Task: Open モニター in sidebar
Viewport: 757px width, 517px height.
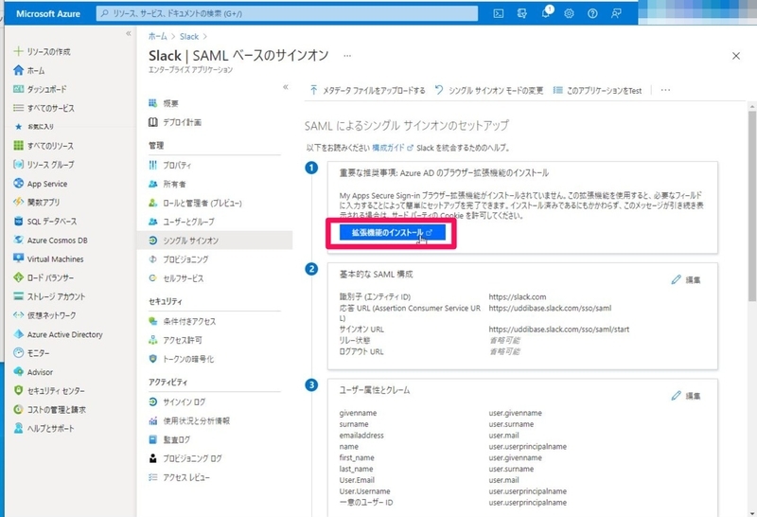Action: tap(32, 353)
